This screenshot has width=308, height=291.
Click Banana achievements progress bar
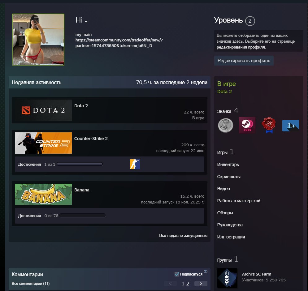83,216
